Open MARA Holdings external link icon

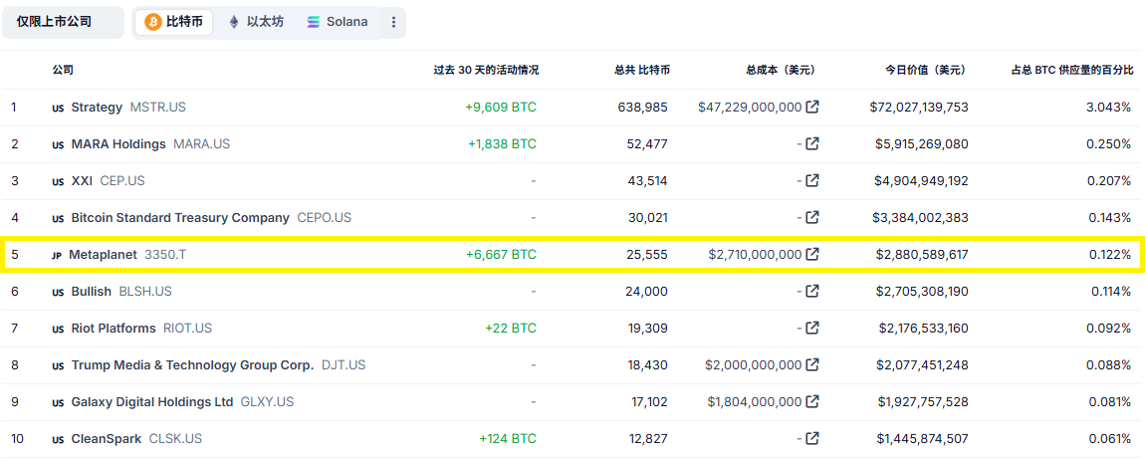pyautogui.click(x=812, y=144)
